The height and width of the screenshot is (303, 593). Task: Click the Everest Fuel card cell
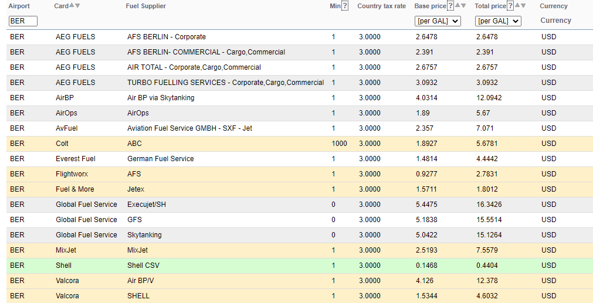(x=75, y=159)
